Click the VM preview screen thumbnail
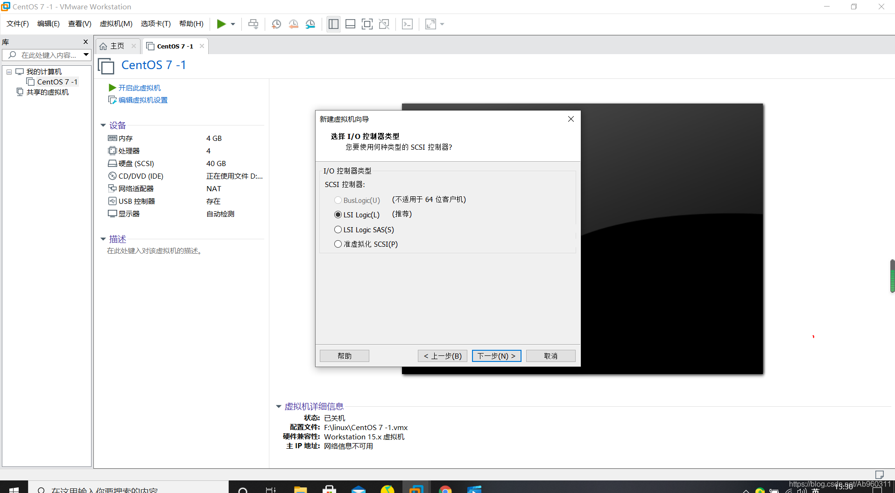 click(671, 239)
